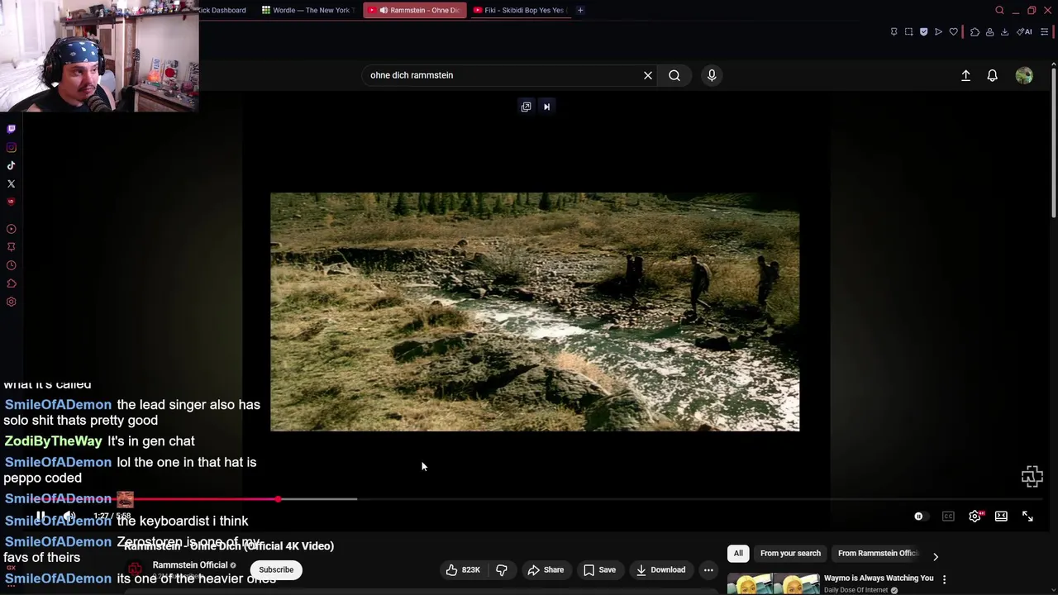Open Twitch from the browser sidebar
The image size is (1058, 595).
click(11, 129)
